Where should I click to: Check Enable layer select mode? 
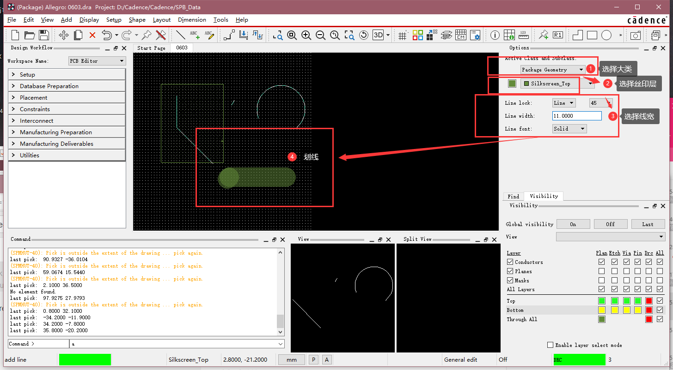[550, 345]
